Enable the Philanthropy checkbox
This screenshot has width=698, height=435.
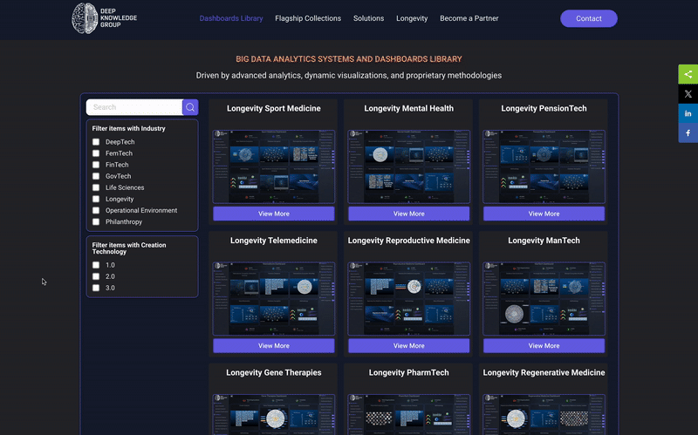(96, 222)
